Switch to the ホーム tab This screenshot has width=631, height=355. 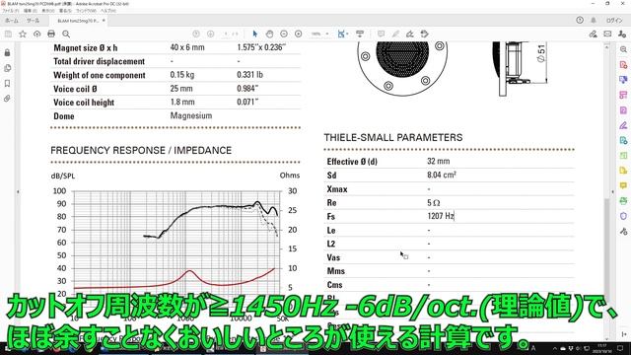[11, 20]
